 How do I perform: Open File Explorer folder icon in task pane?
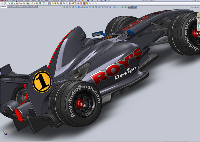pos(198,20)
